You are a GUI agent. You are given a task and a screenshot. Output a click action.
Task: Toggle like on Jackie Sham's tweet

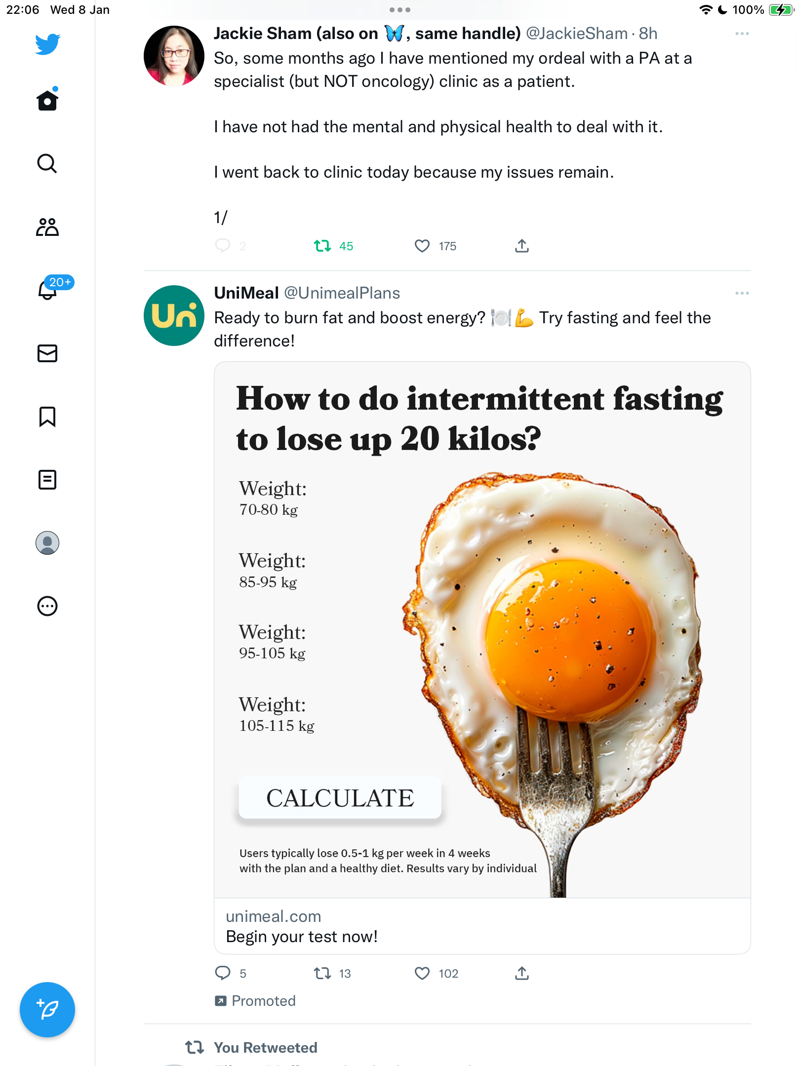(x=436, y=246)
